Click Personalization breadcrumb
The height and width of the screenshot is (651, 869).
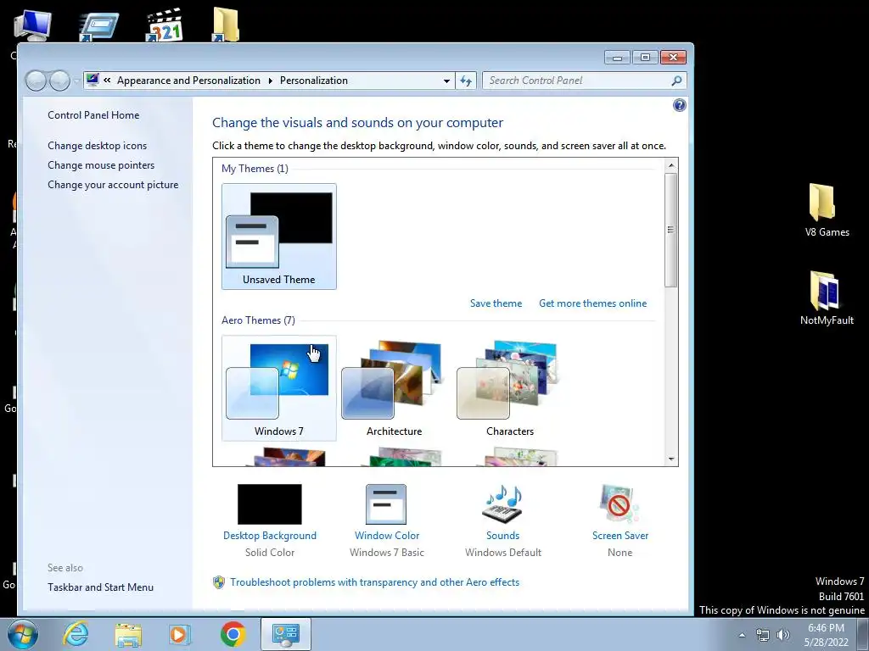tap(314, 81)
